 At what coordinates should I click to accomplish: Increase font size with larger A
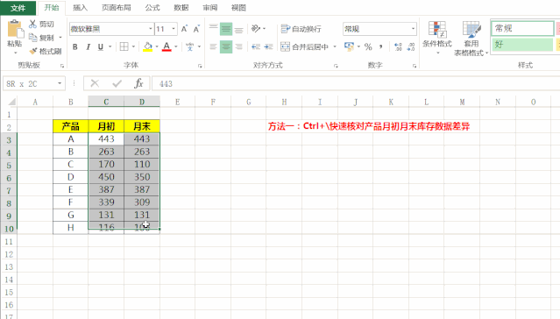click(x=184, y=29)
